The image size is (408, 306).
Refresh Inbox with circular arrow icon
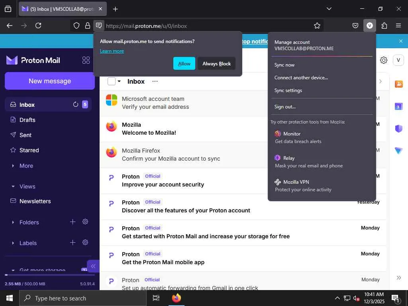point(75,104)
